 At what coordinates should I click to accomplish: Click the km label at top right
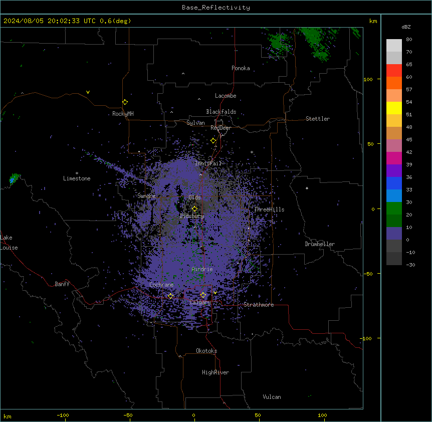point(373,21)
